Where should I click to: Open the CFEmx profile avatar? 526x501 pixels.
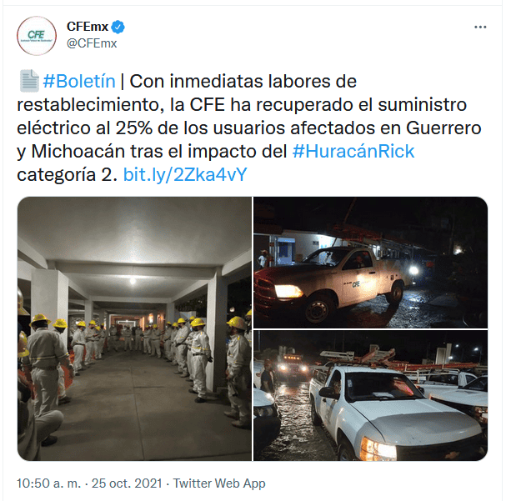pos(37,36)
